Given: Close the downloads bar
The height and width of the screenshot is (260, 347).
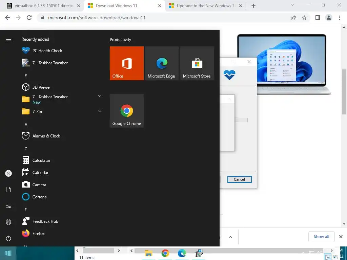Looking at the screenshot, I should (341, 237).
